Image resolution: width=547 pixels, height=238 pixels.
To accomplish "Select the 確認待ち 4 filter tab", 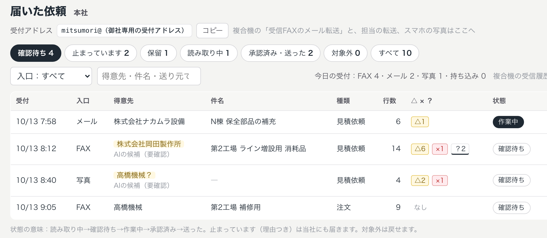I will (36, 53).
